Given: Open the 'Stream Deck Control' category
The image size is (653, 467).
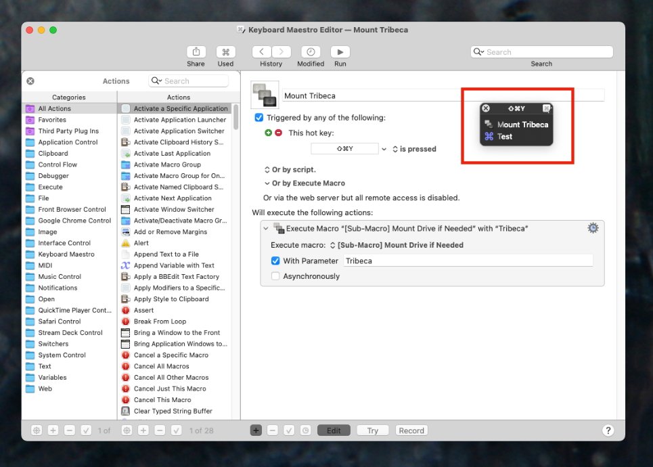Looking at the screenshot, I should [69, 332].
